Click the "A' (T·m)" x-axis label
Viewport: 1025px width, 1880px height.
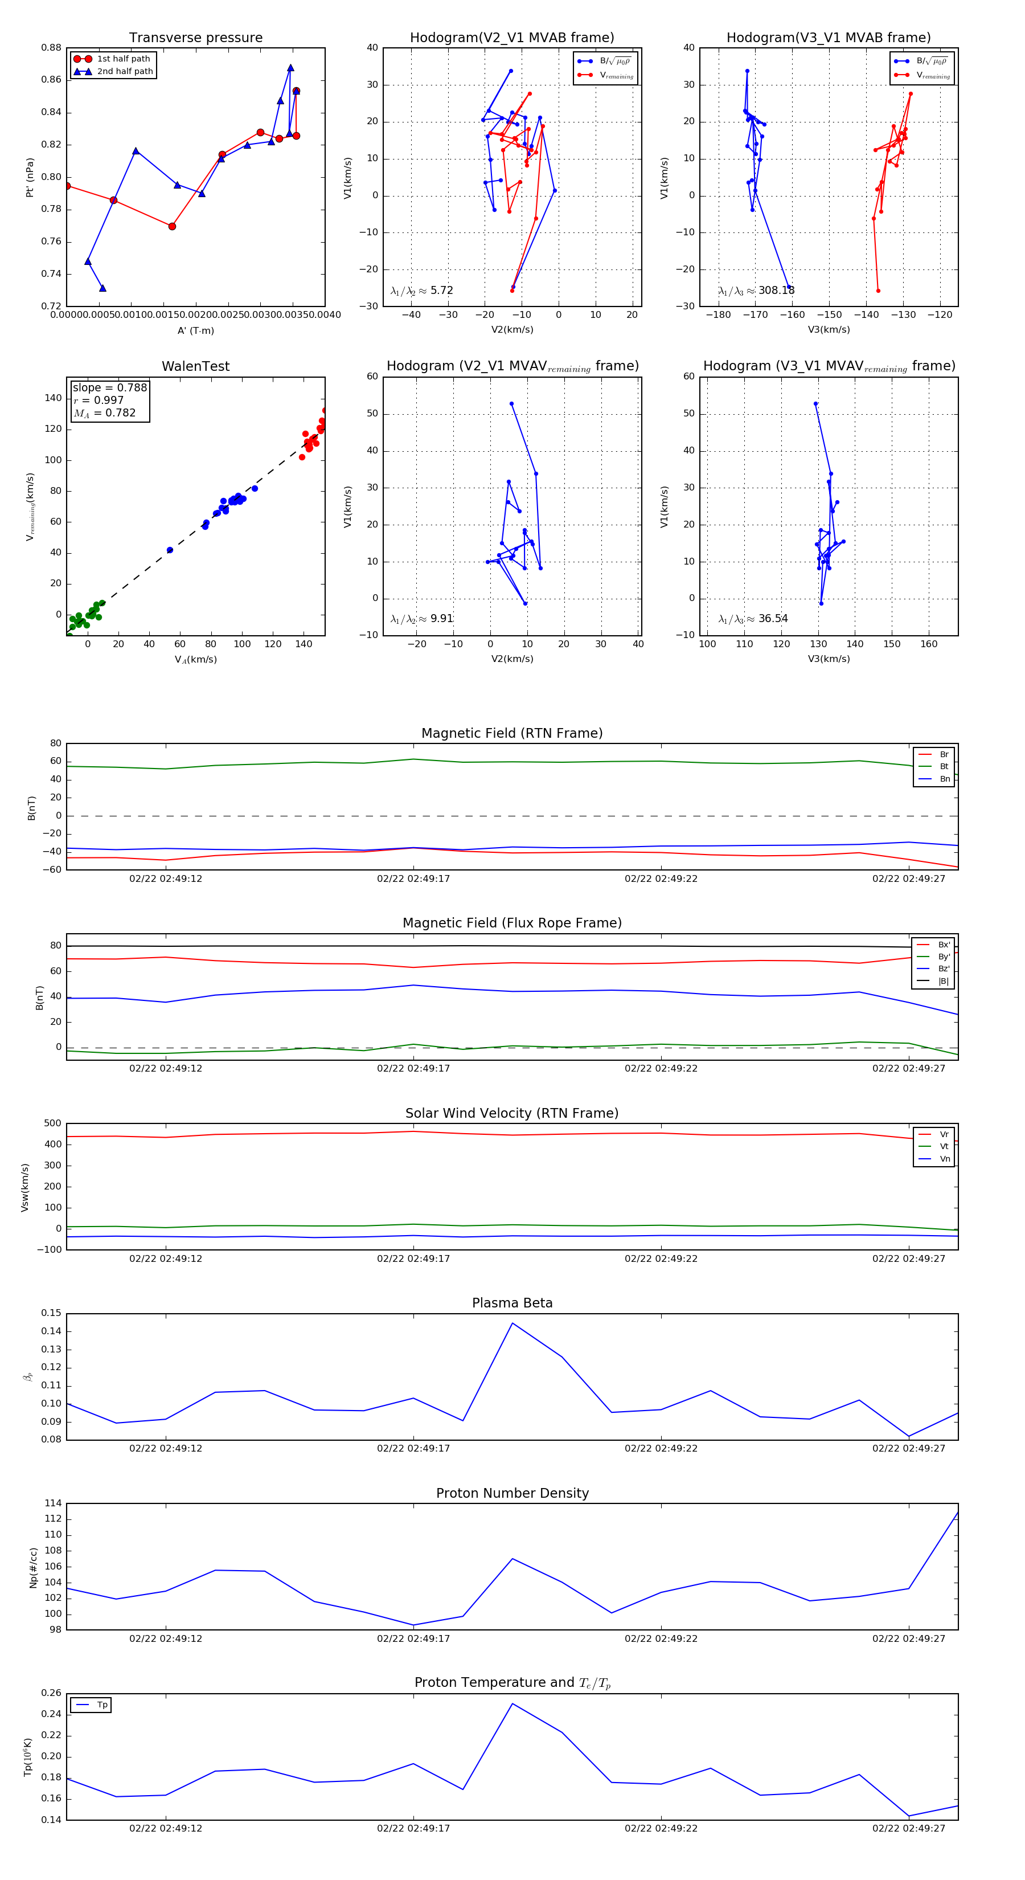tap(195, 330)
